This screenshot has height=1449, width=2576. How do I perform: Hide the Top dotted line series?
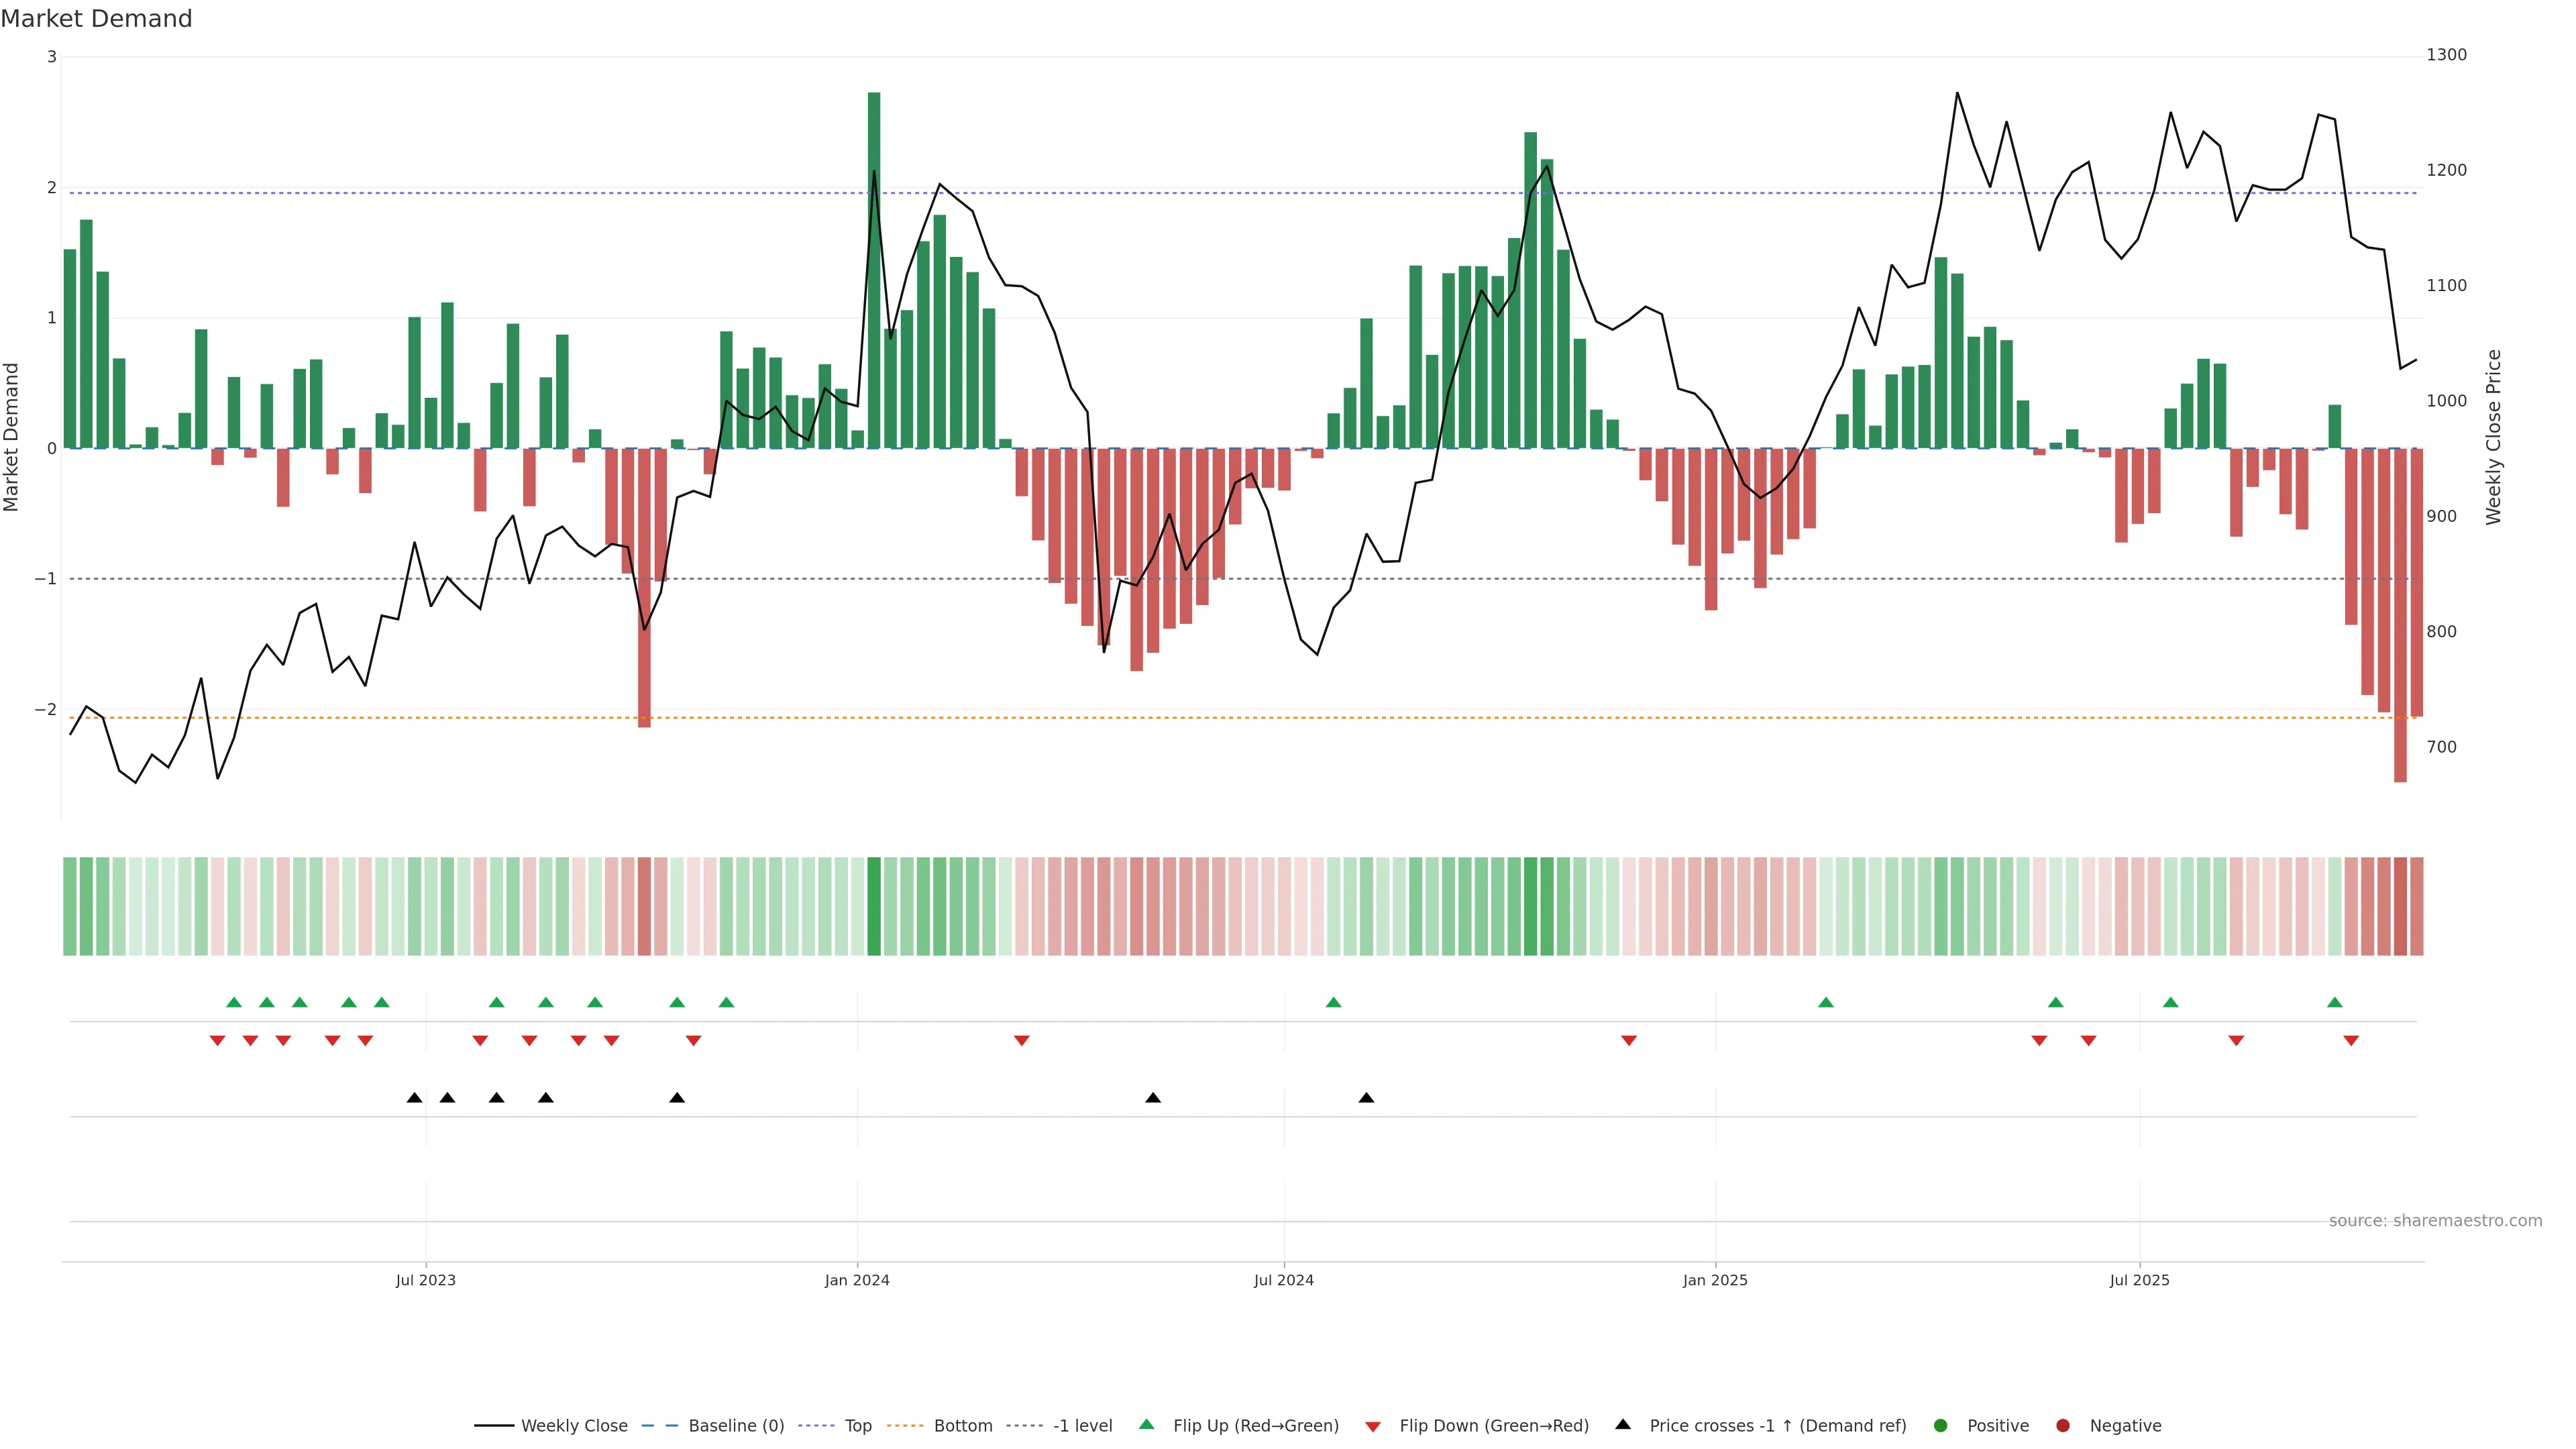(857, 1426)
